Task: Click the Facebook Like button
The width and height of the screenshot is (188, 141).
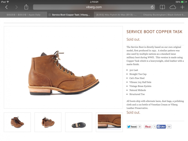Action: click(x=161, y=127)
